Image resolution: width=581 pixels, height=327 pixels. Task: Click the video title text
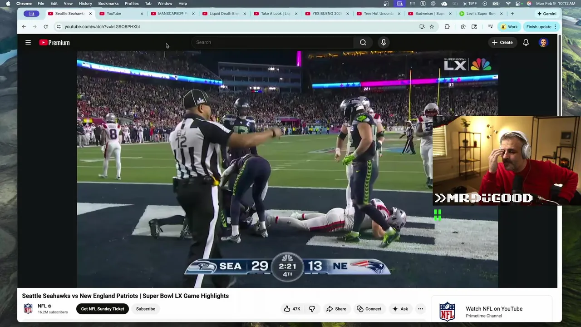(x=125, y=296)
